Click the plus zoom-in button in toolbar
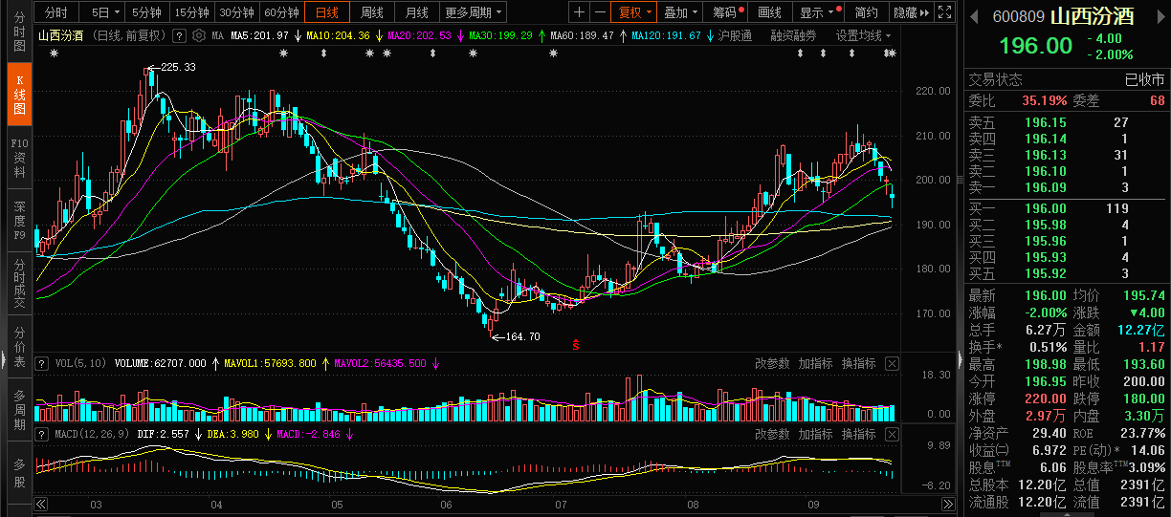Image resolution: width=1171 pixels, height=517 pixels. tap(580, 12)
